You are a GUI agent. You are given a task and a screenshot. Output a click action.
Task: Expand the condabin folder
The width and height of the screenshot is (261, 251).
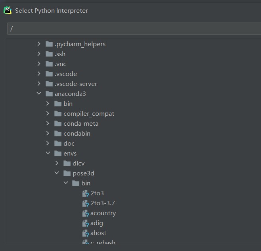(48, 133)
